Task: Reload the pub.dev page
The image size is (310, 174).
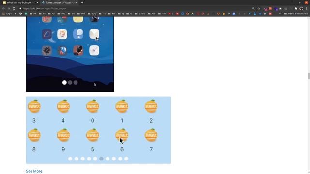Action: 14,9
